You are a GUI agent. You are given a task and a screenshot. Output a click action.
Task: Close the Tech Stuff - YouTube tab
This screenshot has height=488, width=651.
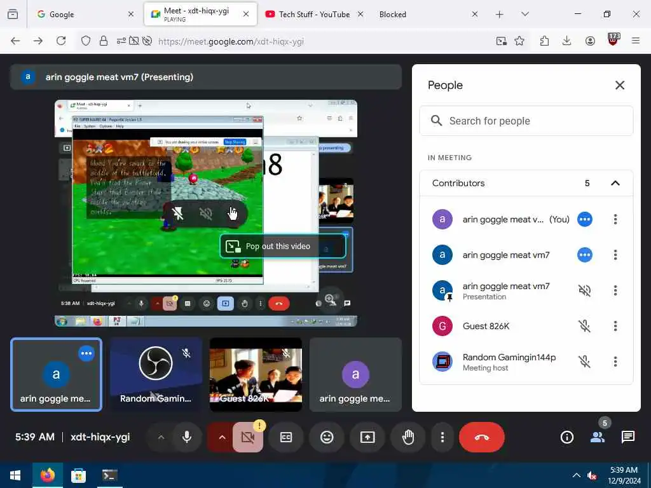360,14
